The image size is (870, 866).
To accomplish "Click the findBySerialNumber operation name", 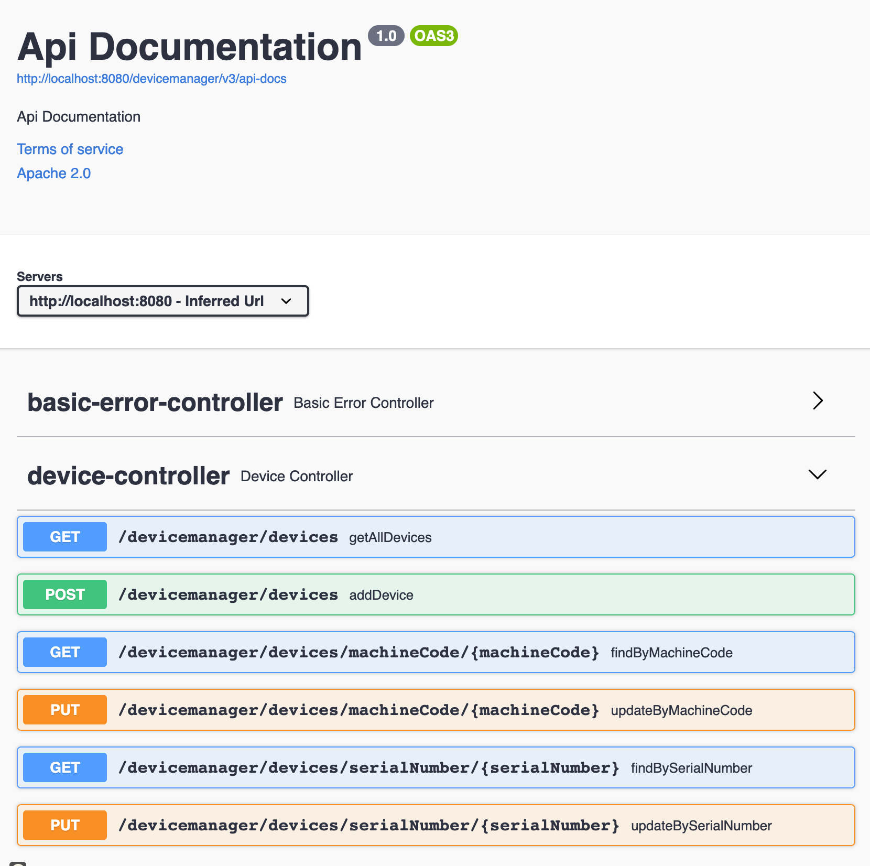I will (692, 768).
